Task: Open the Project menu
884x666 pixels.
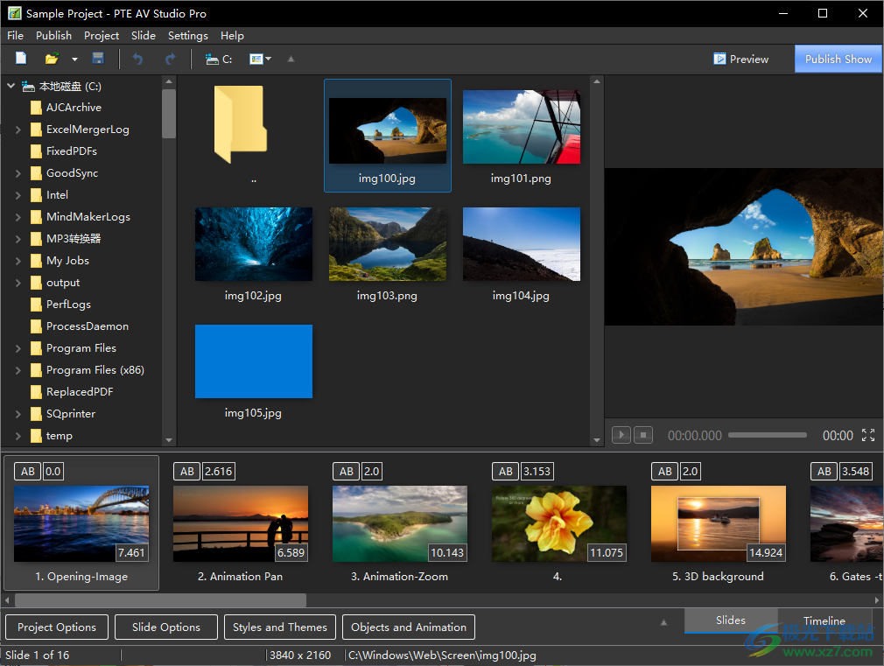Action: point(102,36)
